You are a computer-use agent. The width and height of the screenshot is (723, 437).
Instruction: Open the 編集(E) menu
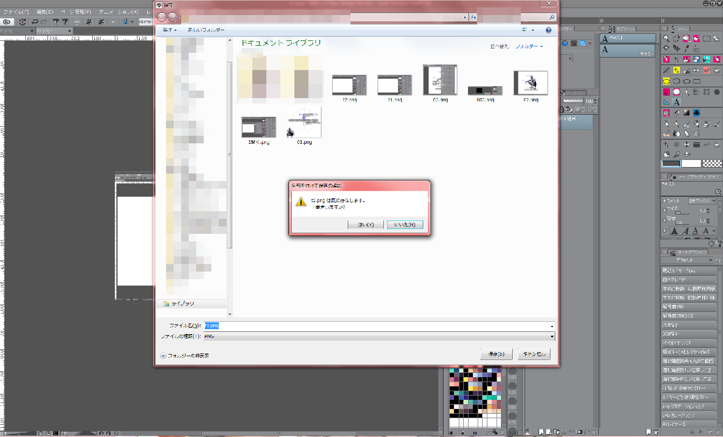(45, 12)
